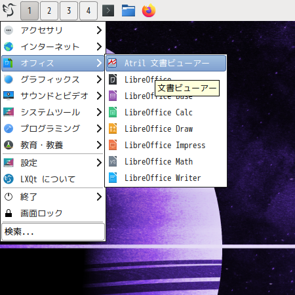
Task: Click the グラフィックス blue sphere icon
Action: tap(9, 79)
